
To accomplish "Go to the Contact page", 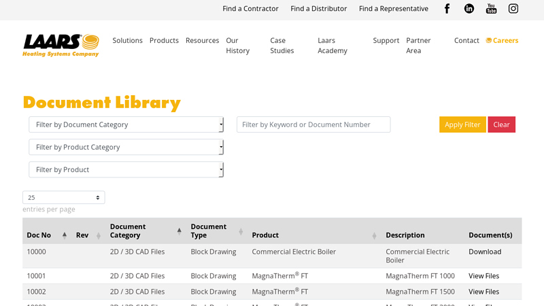I will (466, 40).
